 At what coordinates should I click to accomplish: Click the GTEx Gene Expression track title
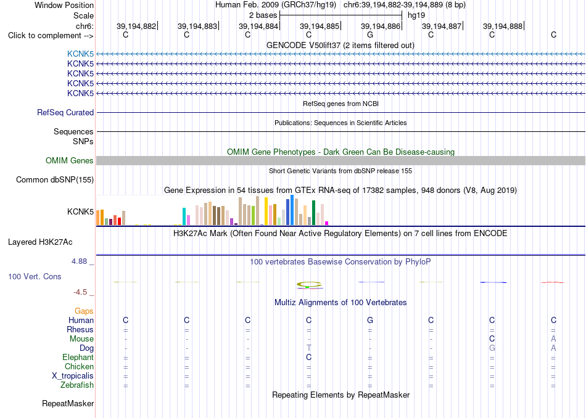click(340, 190)
